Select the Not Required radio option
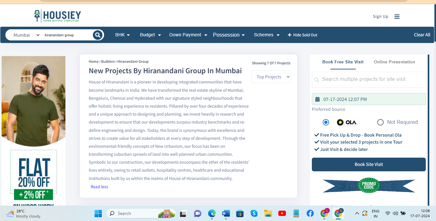436x221 pixels. 380,122
